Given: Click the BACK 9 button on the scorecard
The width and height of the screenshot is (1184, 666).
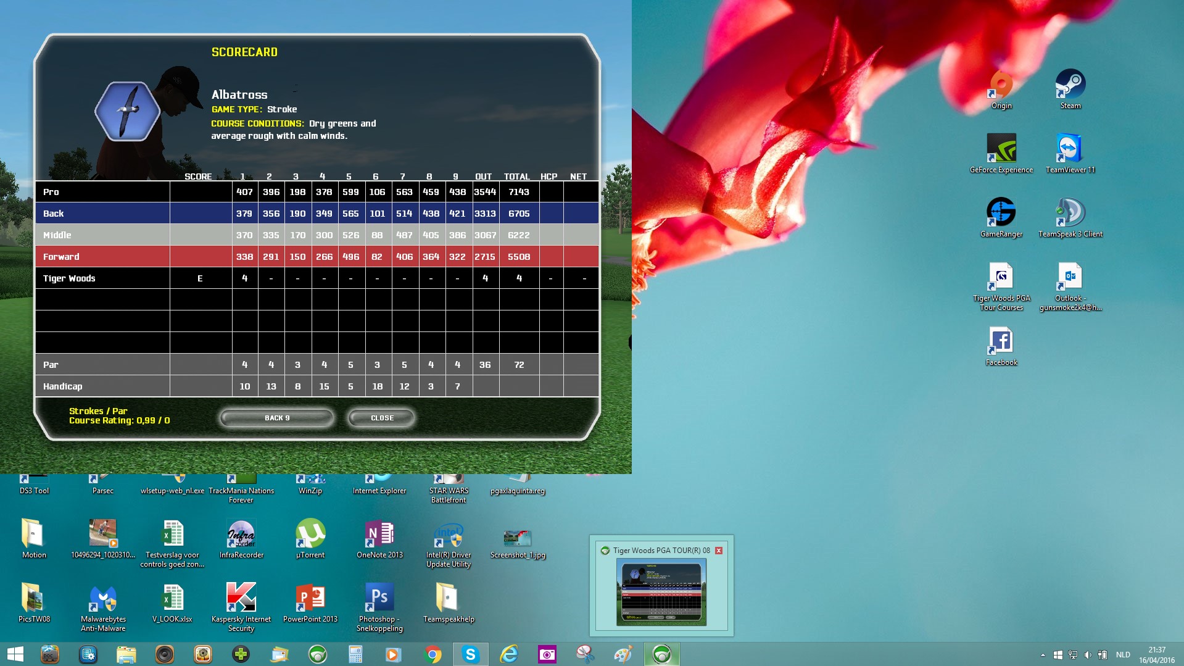Looking at the screenshot, I should pos(277,418).
